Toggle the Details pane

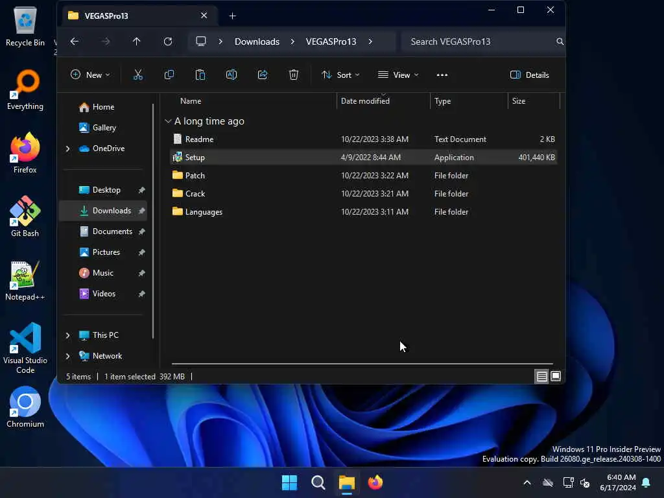(x=529, y=75)
